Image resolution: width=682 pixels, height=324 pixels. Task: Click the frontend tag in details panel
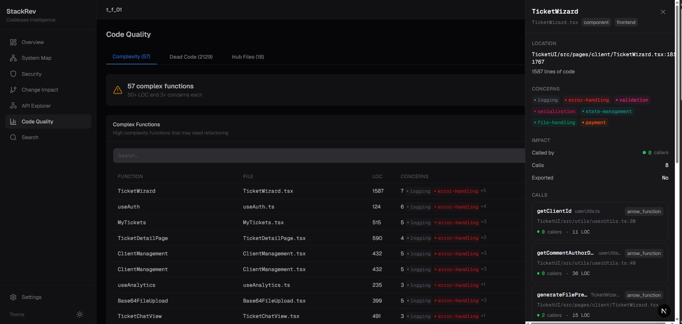coord(626,22)
